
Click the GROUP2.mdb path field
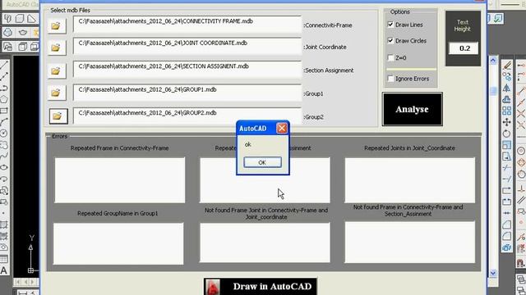(187, 116)
